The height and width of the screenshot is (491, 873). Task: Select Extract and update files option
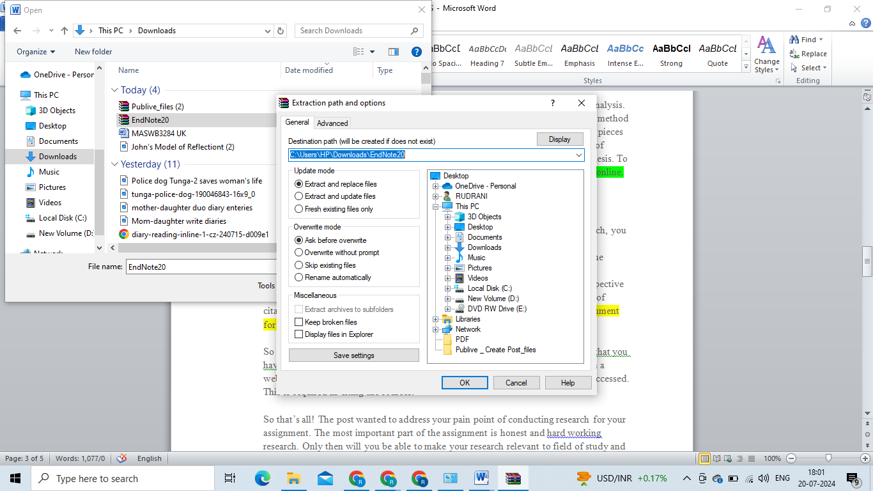(x=298, y=196)
